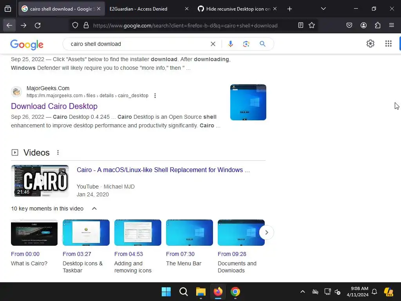Open Download Cairo Desktop link
401x301 pixels.
54,106
